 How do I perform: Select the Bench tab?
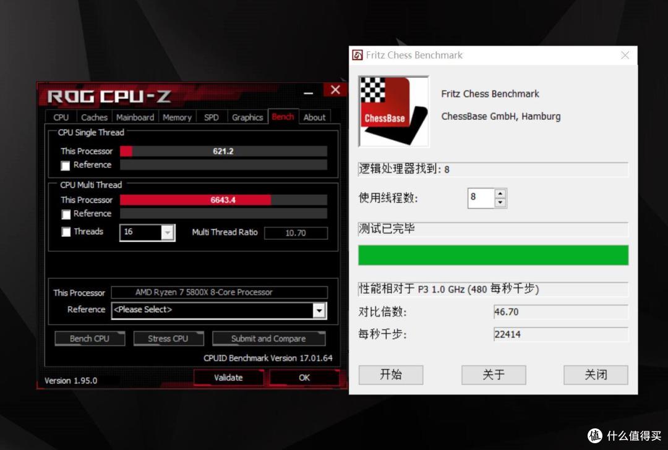283,117
